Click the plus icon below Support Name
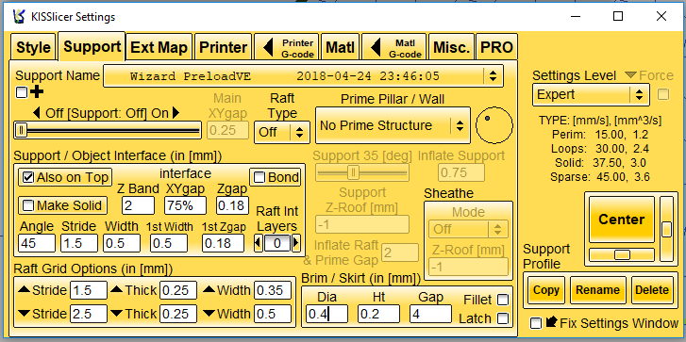The height and width of the screenshot is (342, 686). pos(37,92)
